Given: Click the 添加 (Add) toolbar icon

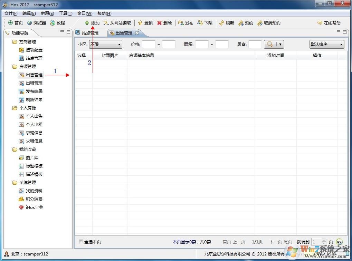Looking at the screenshot, I should tap(93, 23).
